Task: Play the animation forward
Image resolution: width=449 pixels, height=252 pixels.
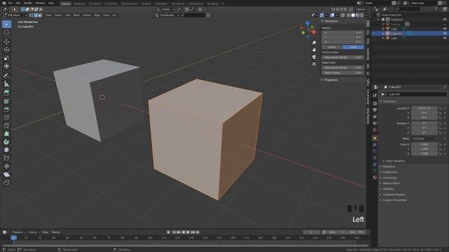Action: click(188, 232)
